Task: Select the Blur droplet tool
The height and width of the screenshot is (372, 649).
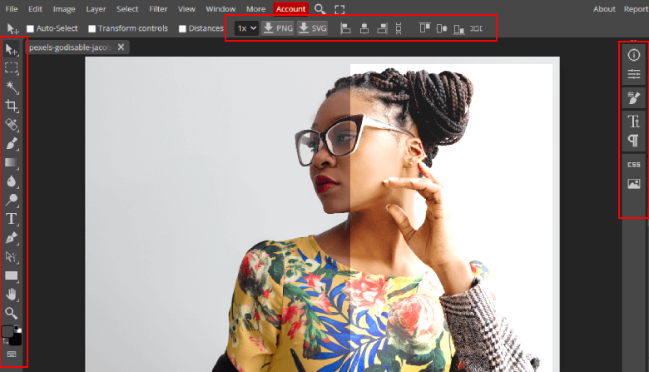Action: tap(12, 181)
